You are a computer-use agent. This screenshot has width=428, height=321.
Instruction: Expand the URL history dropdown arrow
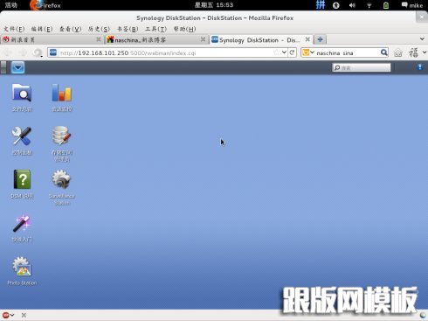tap(284, 52)
